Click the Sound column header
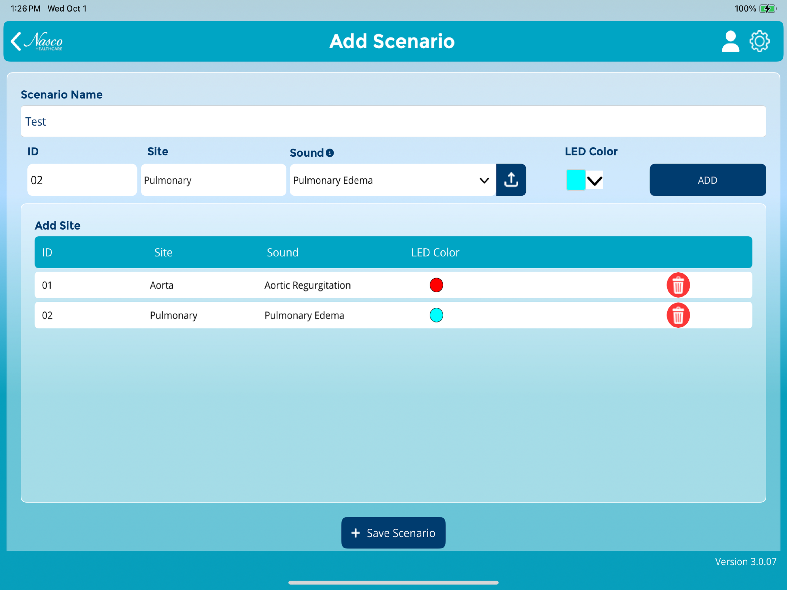The height and width of the screenshot is (590, 787). 283,252
